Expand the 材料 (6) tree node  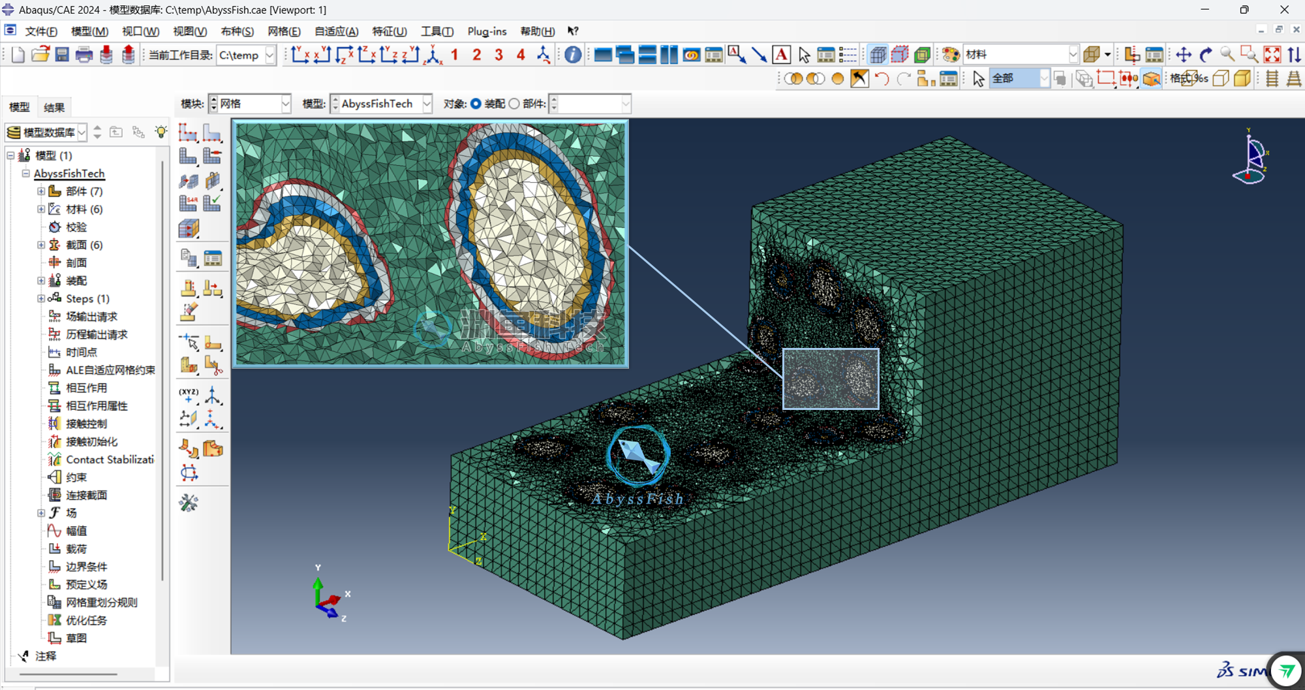[x=41, y=209]
